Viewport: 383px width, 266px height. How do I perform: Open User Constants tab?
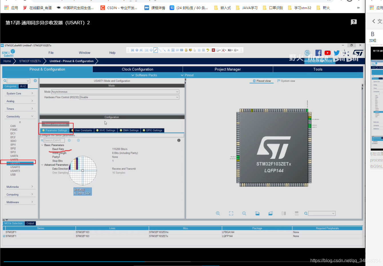pyautogui.click(x=82, y=130)
